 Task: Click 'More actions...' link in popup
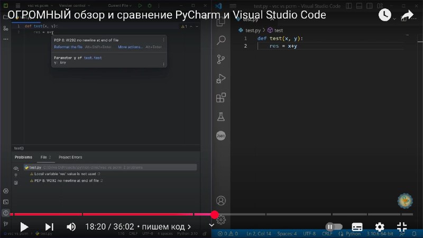130,47
